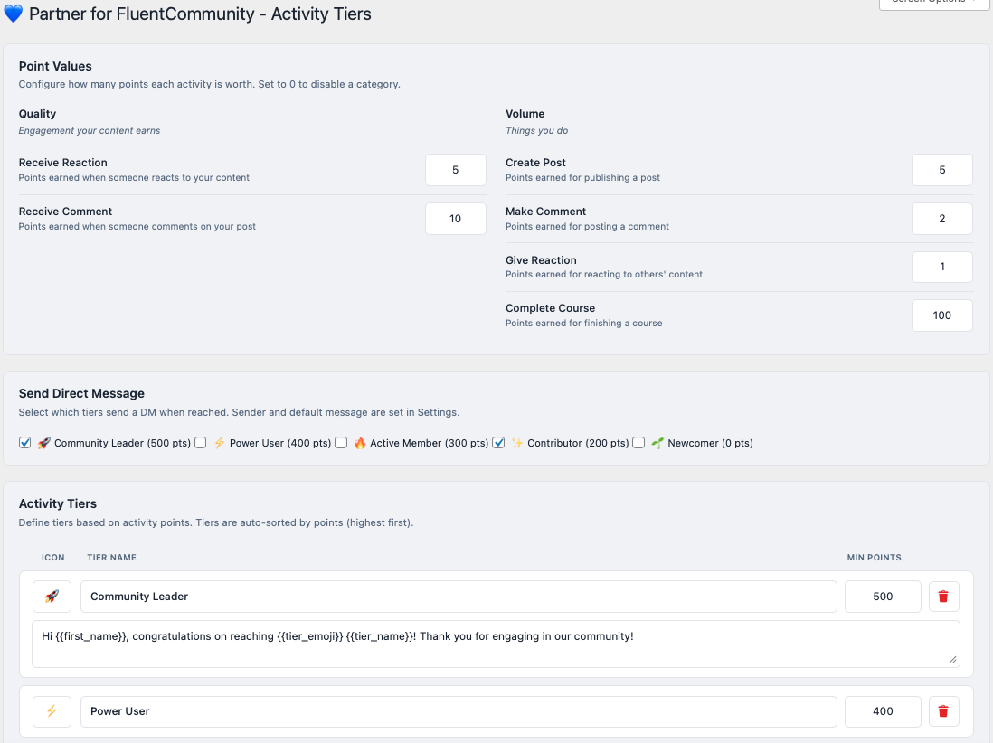Viewport: 993px width, 743px height.
Task: Edit the Receive Comment points field
Action: click(x=455, y=219)
